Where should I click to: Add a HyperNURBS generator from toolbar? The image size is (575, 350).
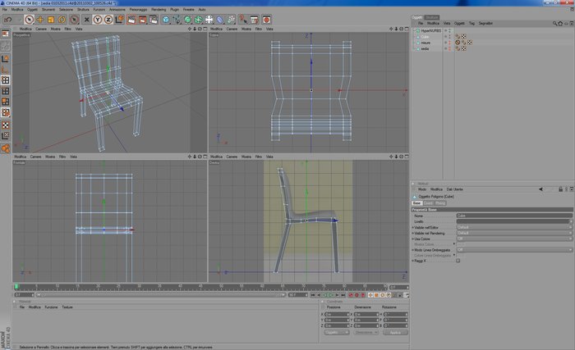187,20
